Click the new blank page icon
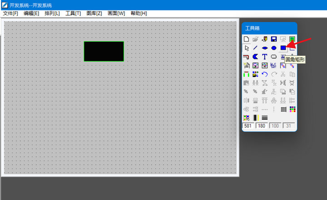 (247, 39)
